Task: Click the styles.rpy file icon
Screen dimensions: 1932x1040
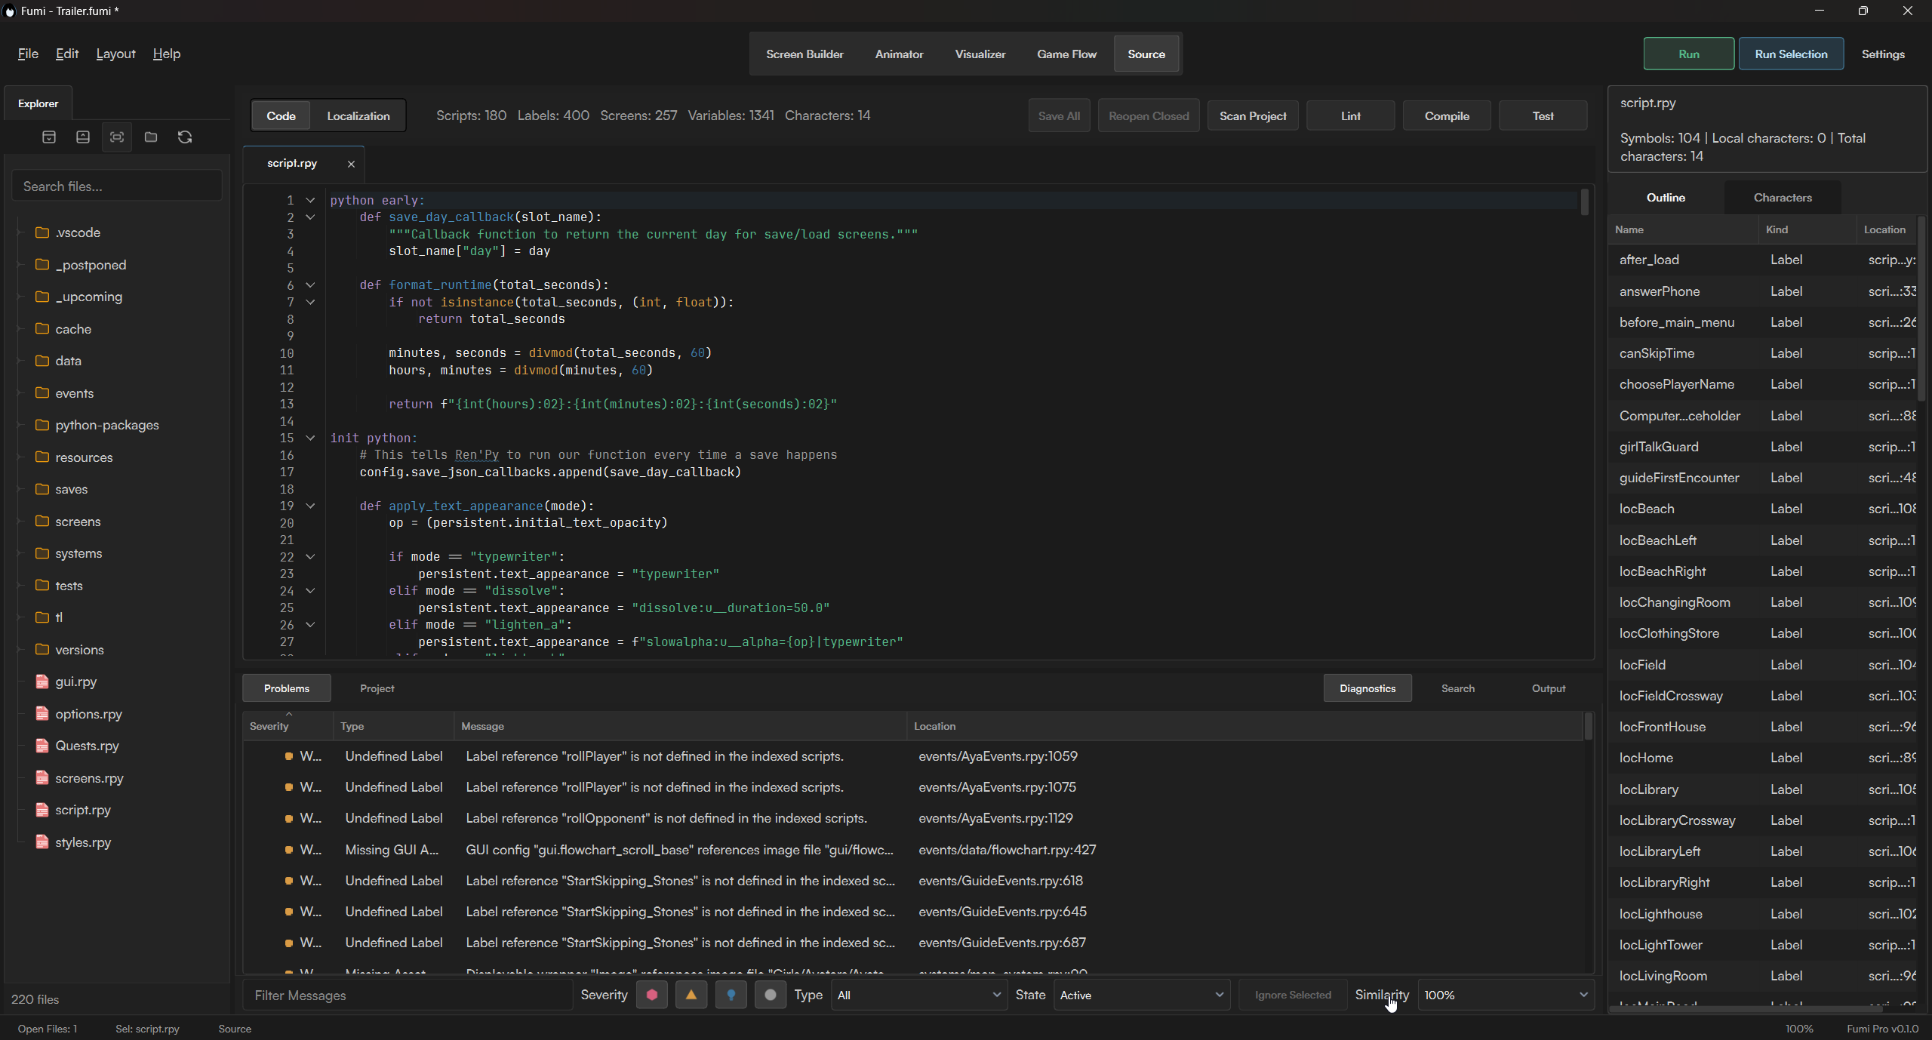Action: (x=42, y=842)
